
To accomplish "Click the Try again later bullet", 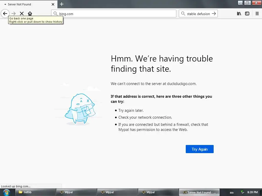I will click(x=131, y=110).
